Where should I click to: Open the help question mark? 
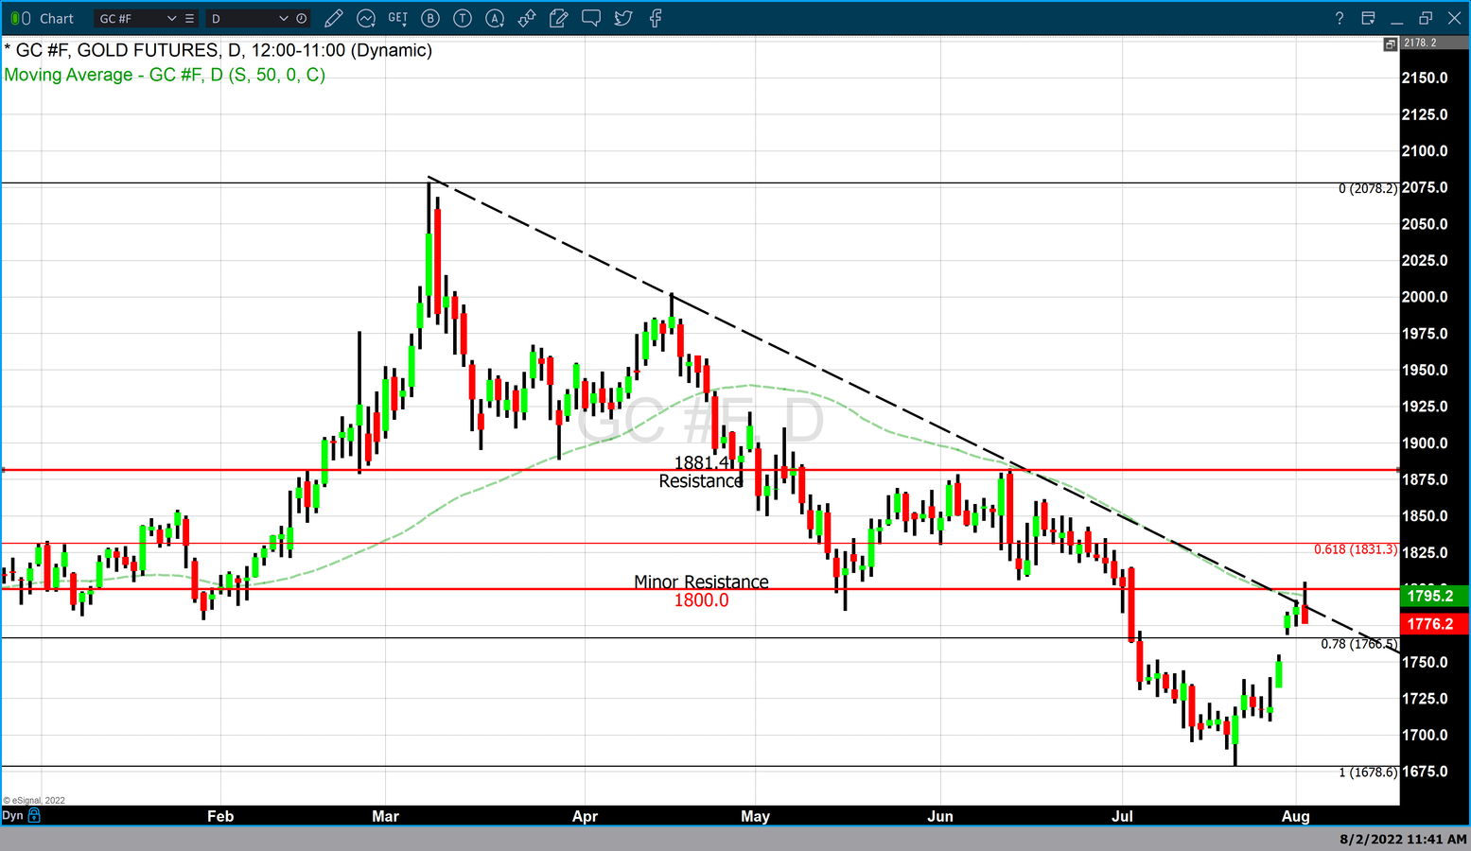1339,18
